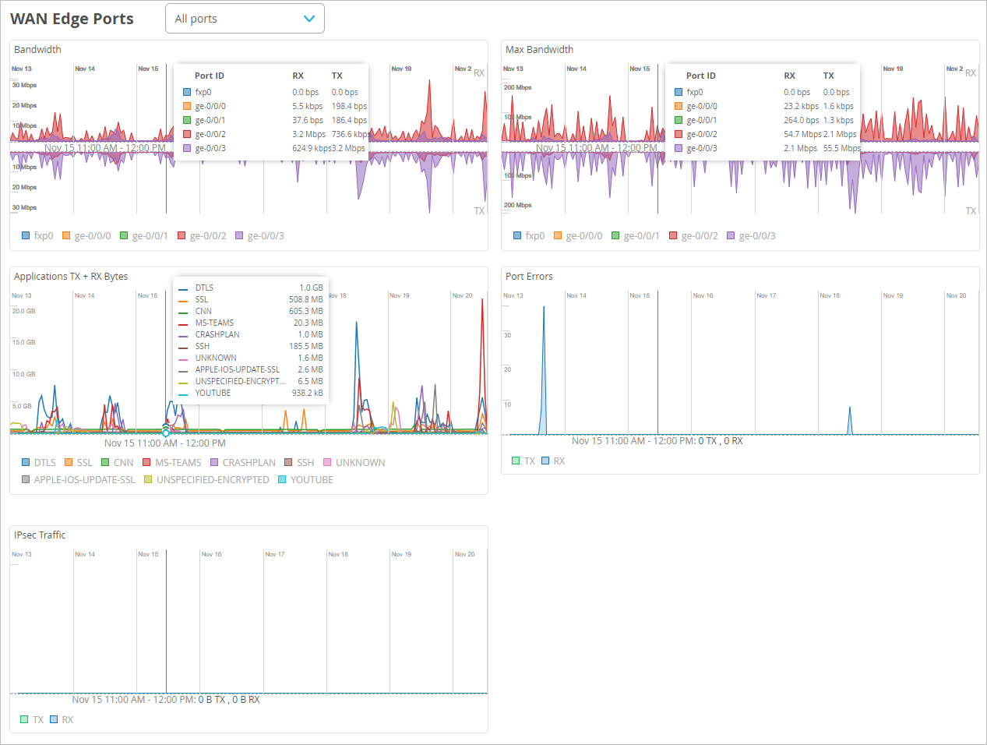Screen dimensions: 987x745
Task: Toggle UNSPECIFIED-ENCRYPTED legend entry
Action: [206, 479]
